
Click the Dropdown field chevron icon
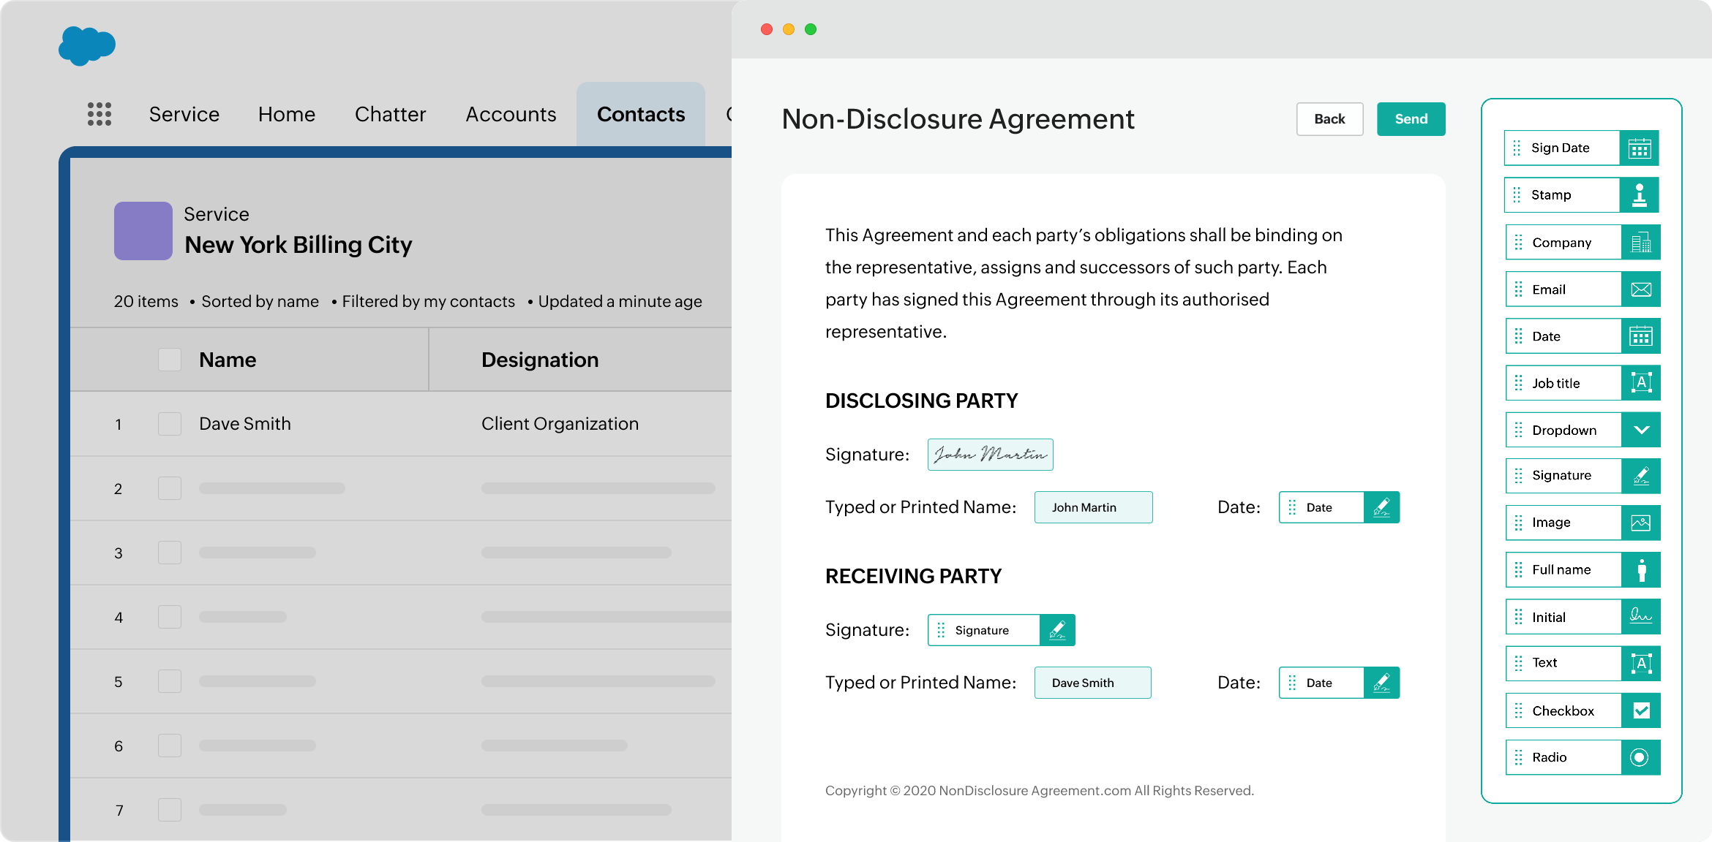[1641, 430]
